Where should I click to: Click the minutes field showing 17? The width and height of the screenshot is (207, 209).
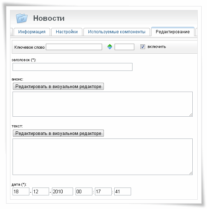(103, 191)
